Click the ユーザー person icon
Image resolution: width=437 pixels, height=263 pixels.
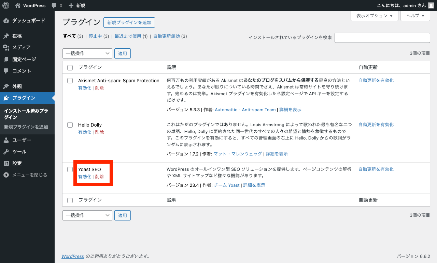click(x=6, y=140)
